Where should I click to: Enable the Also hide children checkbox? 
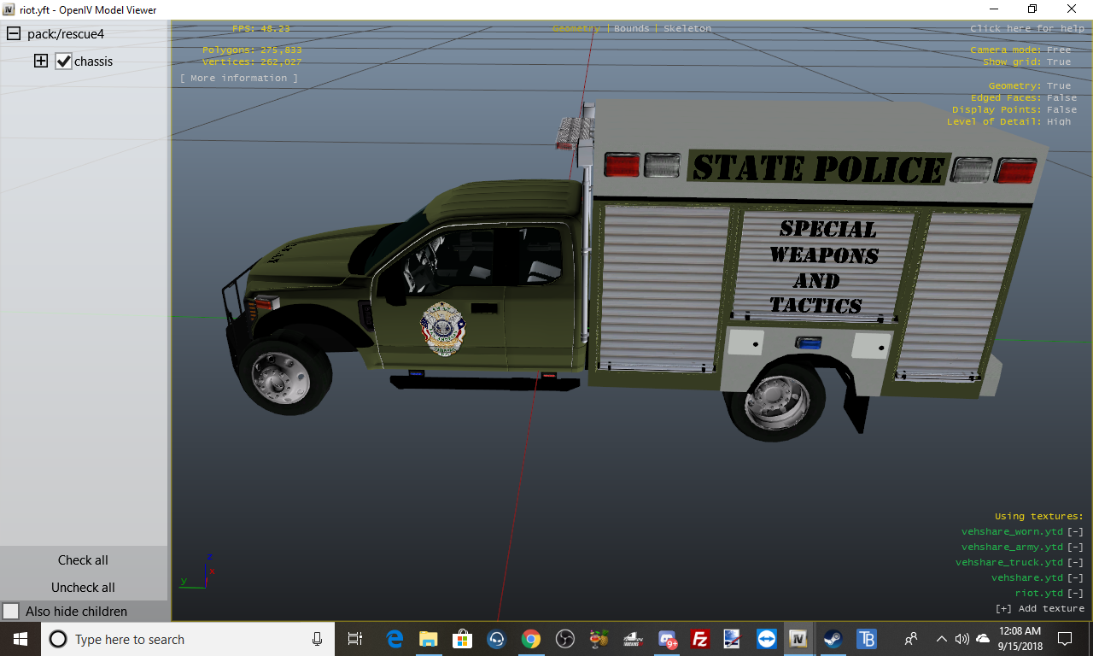(x=11, y=612)
